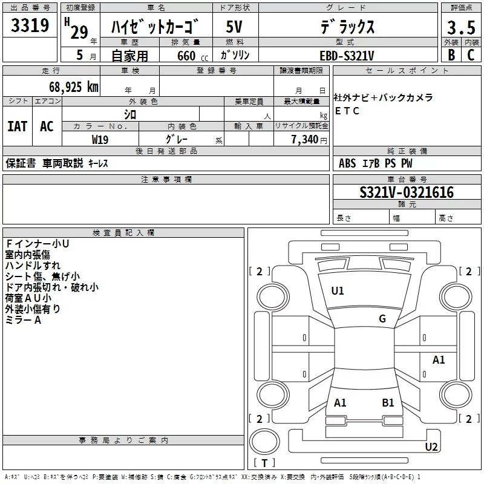484x484 pixels.
Task: Click the 注意事項欄 header
Action: (166, 179)
